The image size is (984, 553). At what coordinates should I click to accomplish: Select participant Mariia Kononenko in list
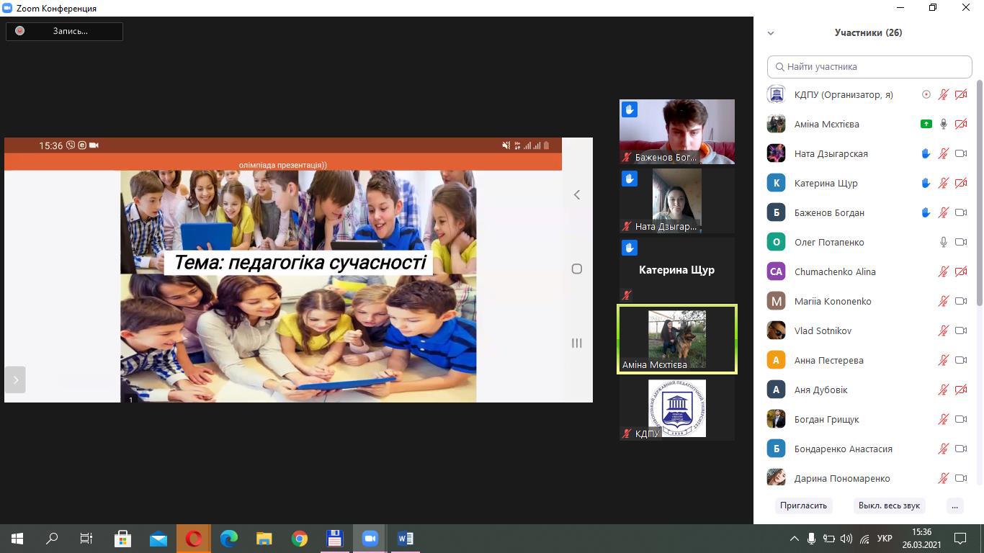coord(867,301)
